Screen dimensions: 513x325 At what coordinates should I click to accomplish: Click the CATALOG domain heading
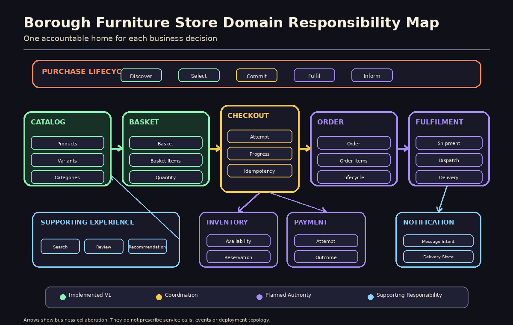48,122
